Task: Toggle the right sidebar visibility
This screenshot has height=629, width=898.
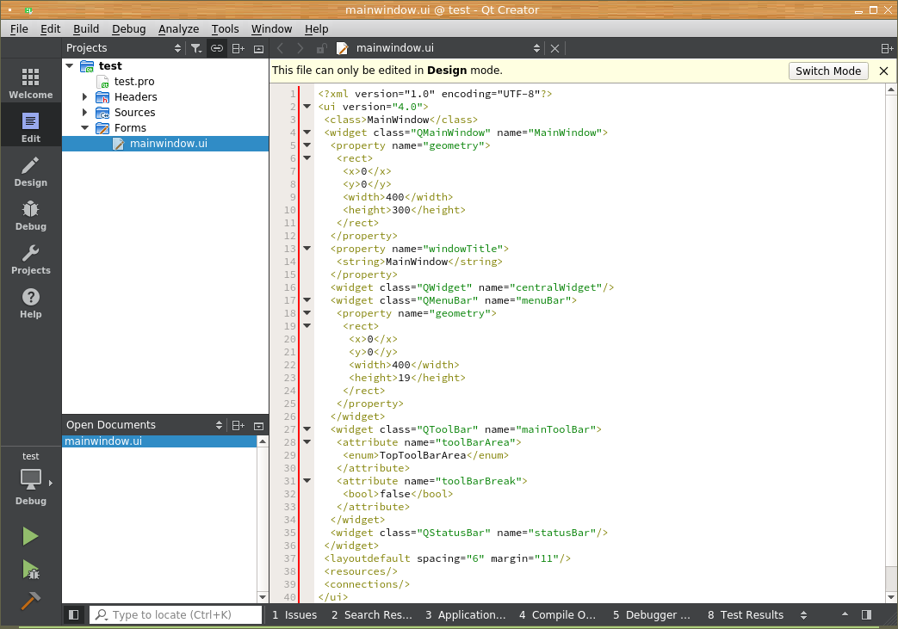Action: [x=866, y=614]
